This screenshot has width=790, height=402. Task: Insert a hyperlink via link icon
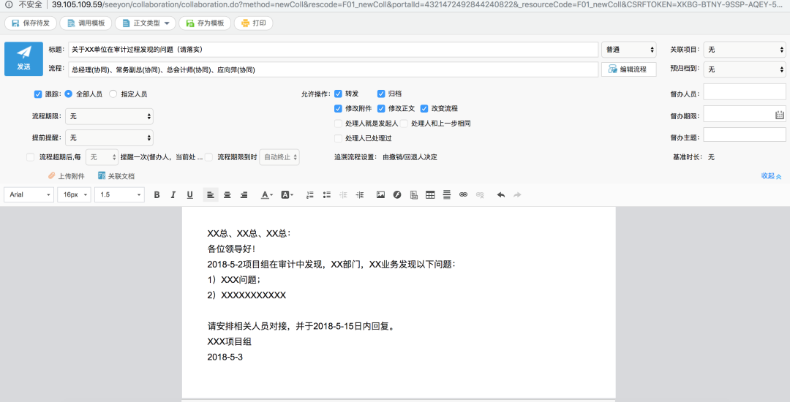tap(463, 194)
